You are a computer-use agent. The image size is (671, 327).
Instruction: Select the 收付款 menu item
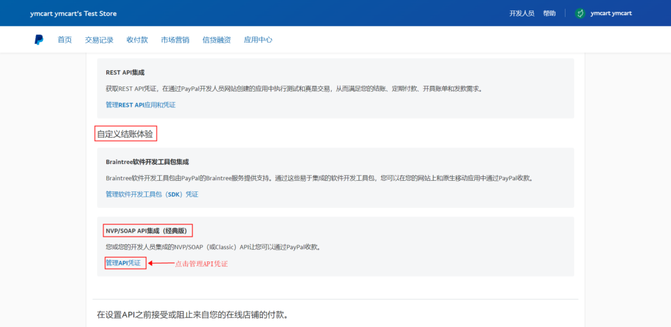coord(137,40)
